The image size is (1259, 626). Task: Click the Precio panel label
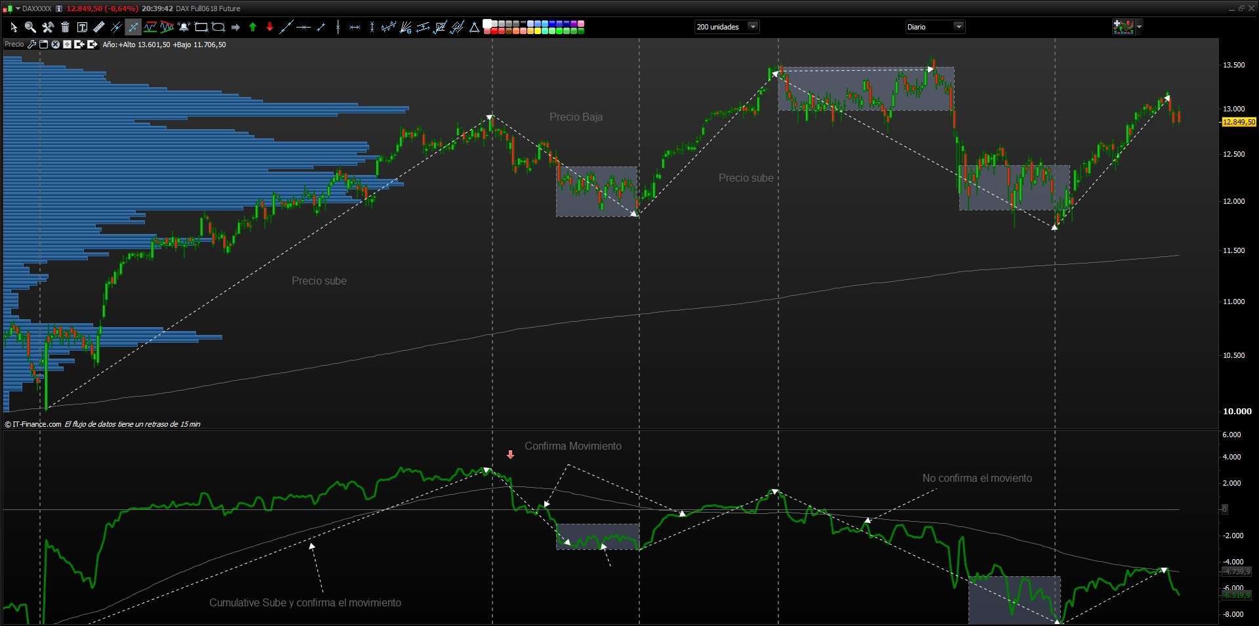14,45
